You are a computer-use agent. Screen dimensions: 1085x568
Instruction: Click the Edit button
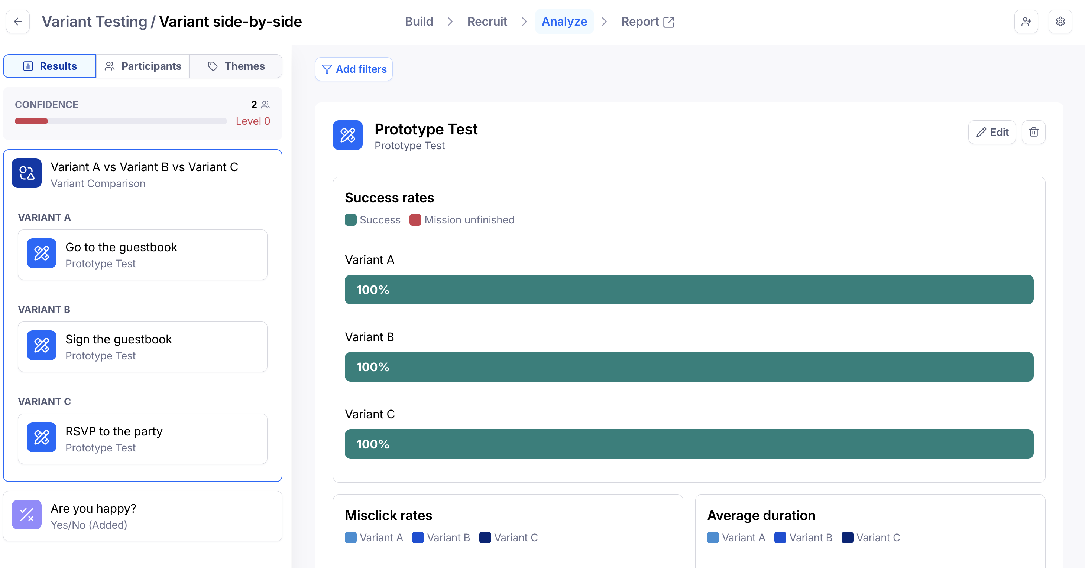coord(992,132)
